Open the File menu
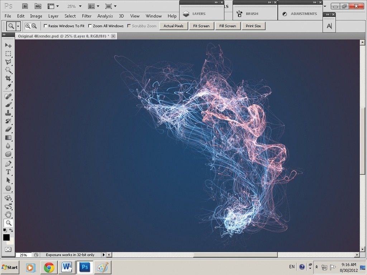367x275 pixels. pyautogui.click(x=8, y=16)
